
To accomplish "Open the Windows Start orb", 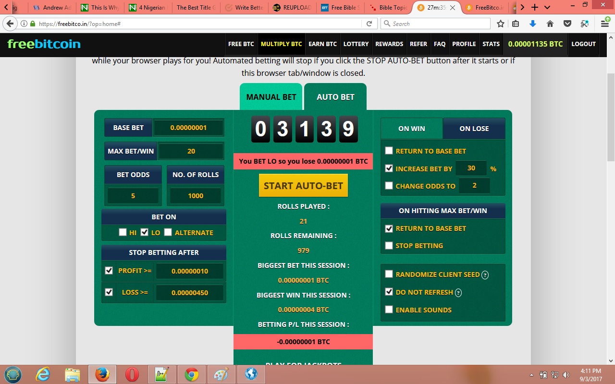I will click(13, 374).
